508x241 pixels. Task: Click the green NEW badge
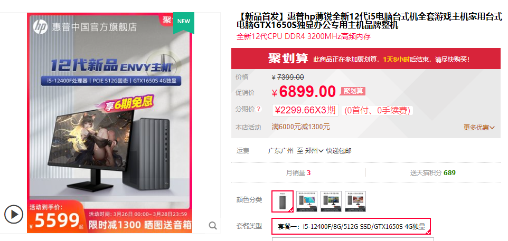click(184, 22)
